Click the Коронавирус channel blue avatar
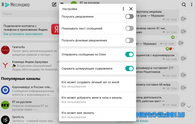The height and width of the screenshot is (124, 195). click(5, 90)
